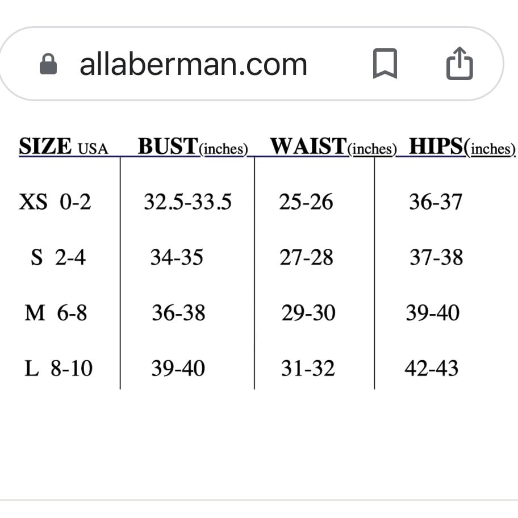518x518 pixels.
Task: Select the XS 0-2 size row label
Action: [55, 202]
